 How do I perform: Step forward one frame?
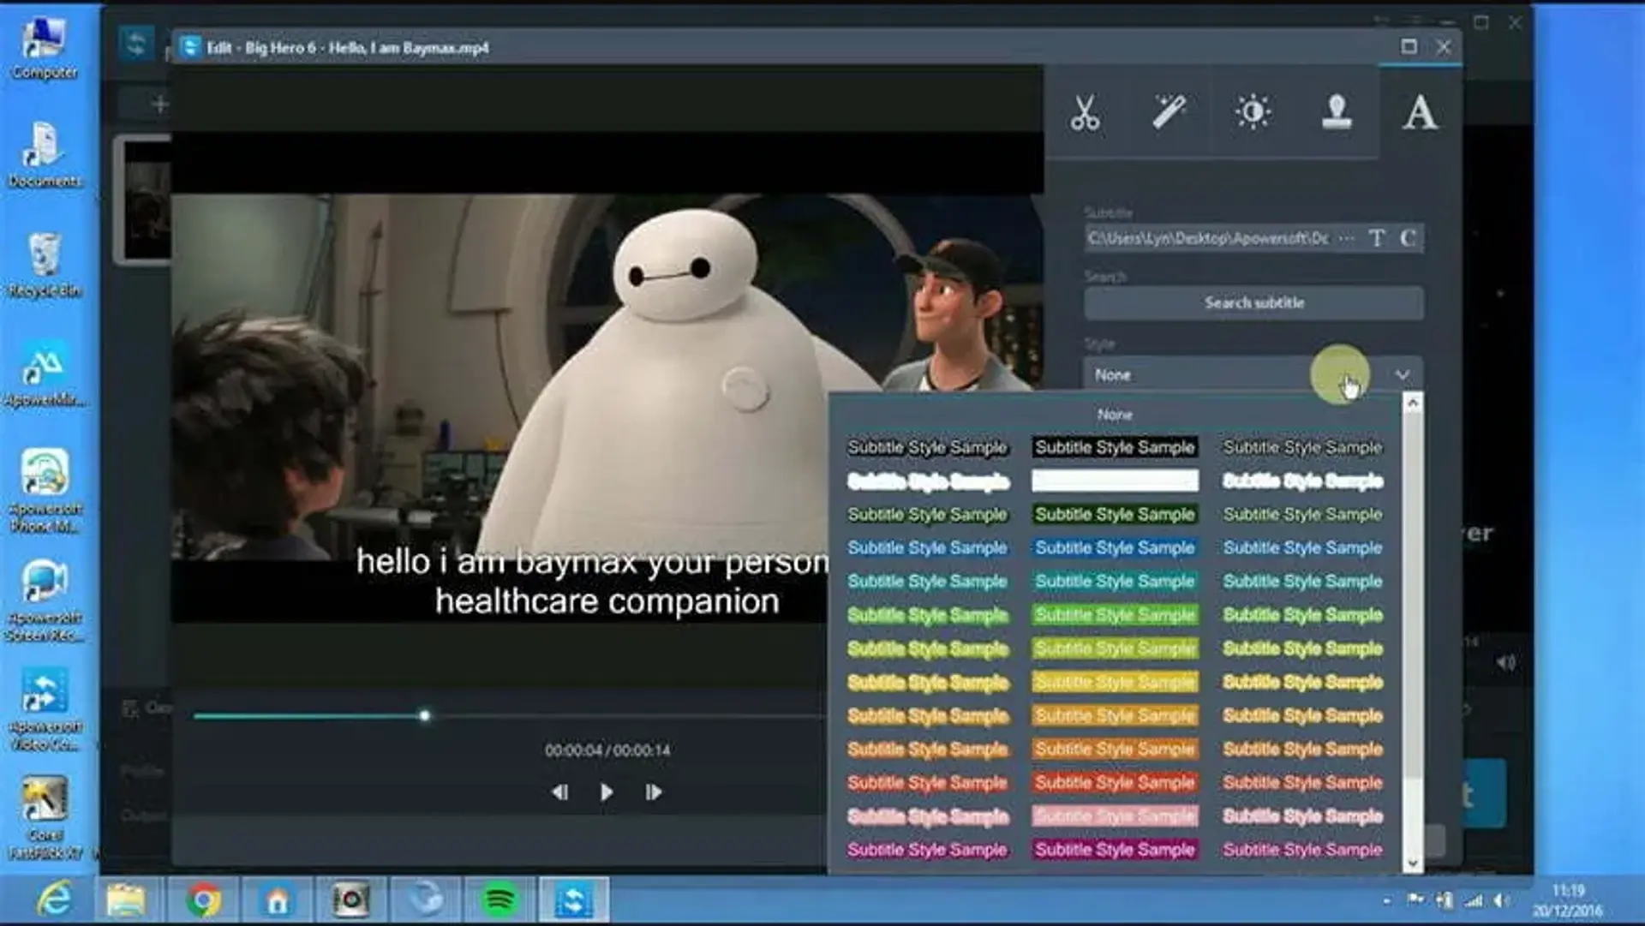[x=653, y=792]
